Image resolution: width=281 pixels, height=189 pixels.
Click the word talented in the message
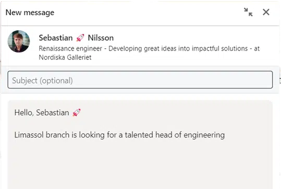139,134
